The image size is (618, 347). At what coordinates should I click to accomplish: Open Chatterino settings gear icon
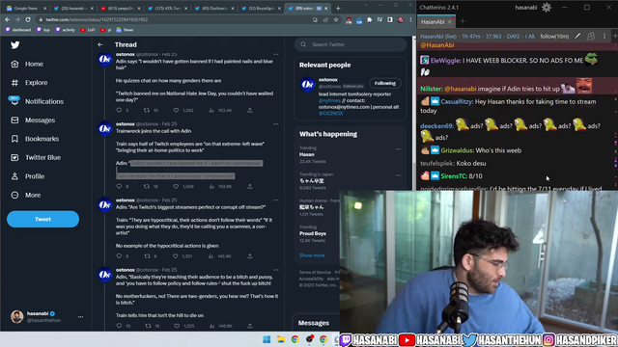tap(547, 8)
